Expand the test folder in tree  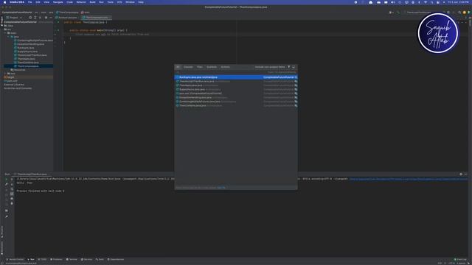coord(5,74)
